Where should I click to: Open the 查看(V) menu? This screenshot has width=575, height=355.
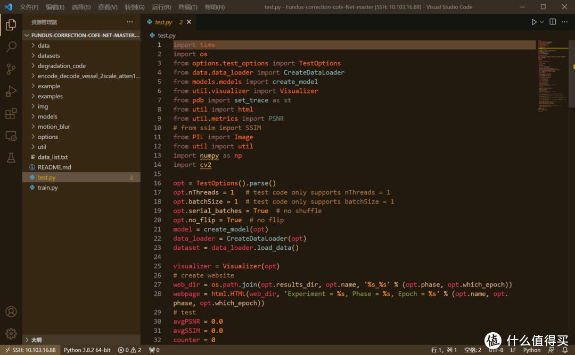coord(108,7)
